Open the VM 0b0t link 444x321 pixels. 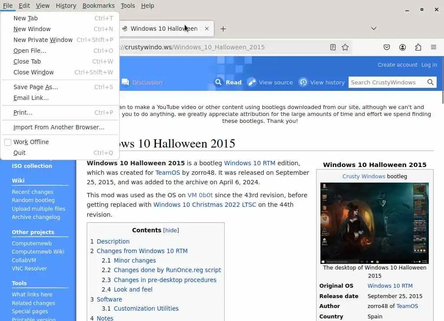click(200, 195)
